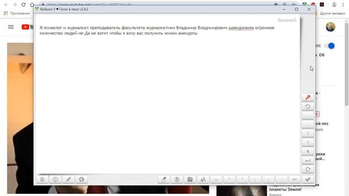Viewport: 349px width, 196px height.
Task: Save the text with the floppy disk icon
Action: (190, 179)
